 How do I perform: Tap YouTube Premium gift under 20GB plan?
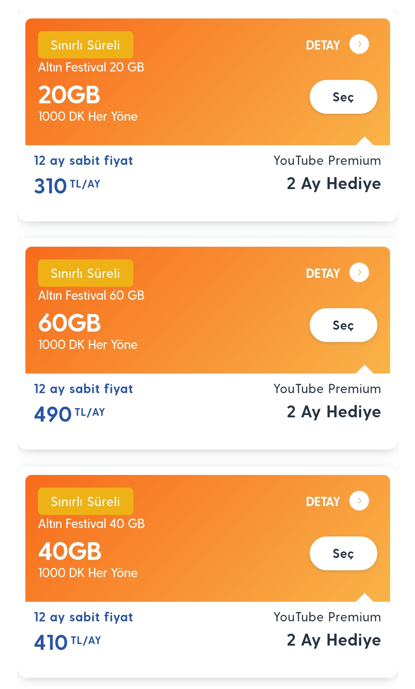(327, 173)
